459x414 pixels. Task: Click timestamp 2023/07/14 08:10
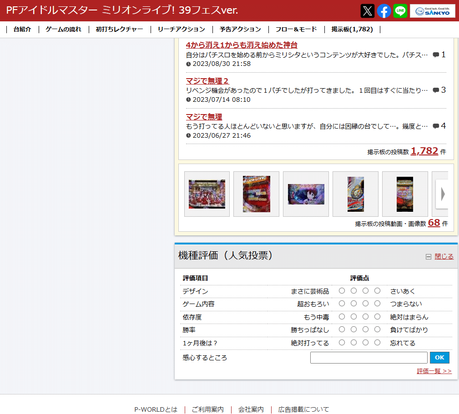[222, 100]
